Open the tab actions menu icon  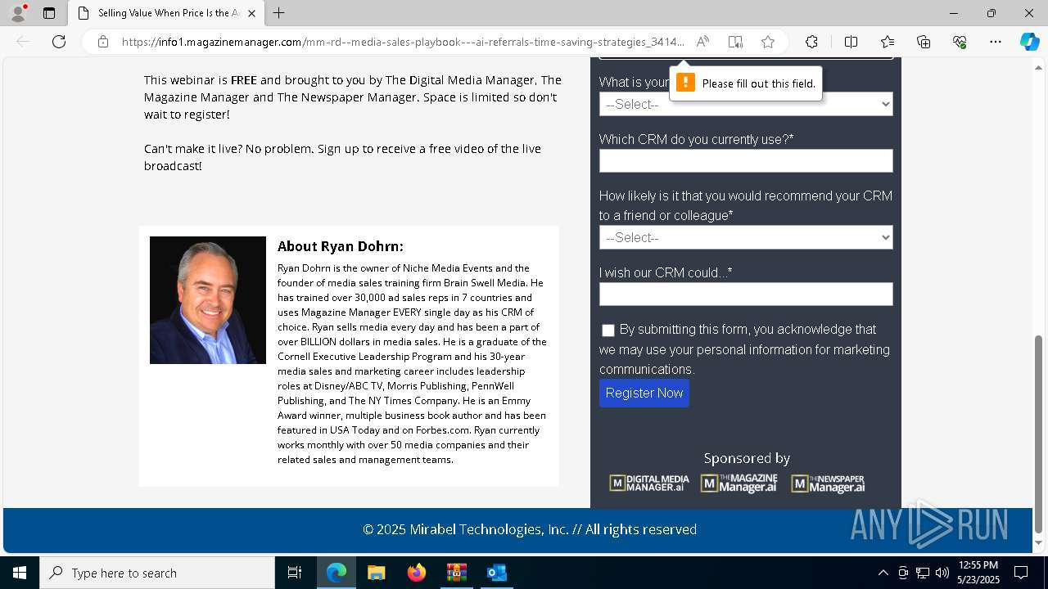[x=49, y=13]
